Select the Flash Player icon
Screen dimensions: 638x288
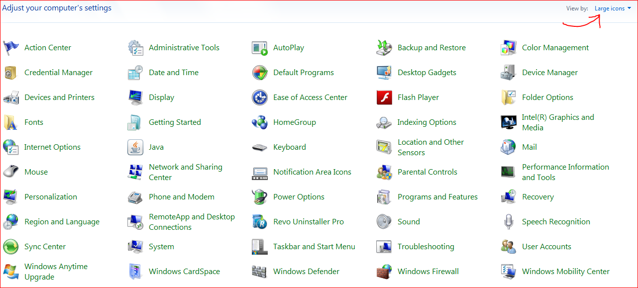(384, 97)
